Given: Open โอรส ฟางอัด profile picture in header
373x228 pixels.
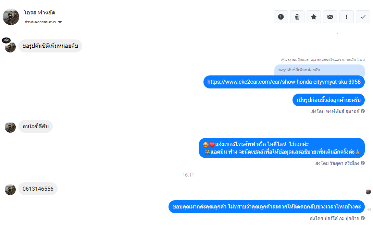Looking at the screenshot, I should [x=11, y=17].
